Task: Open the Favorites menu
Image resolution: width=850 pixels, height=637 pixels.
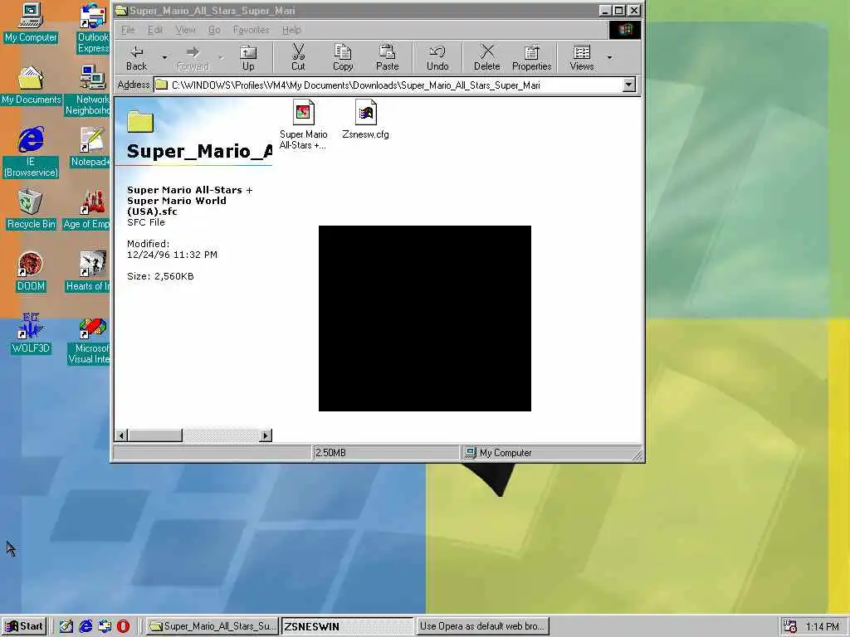Action: coord(251,30)
